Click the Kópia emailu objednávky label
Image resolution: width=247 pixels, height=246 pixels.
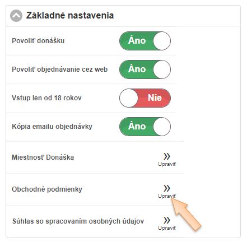point(52,127)
